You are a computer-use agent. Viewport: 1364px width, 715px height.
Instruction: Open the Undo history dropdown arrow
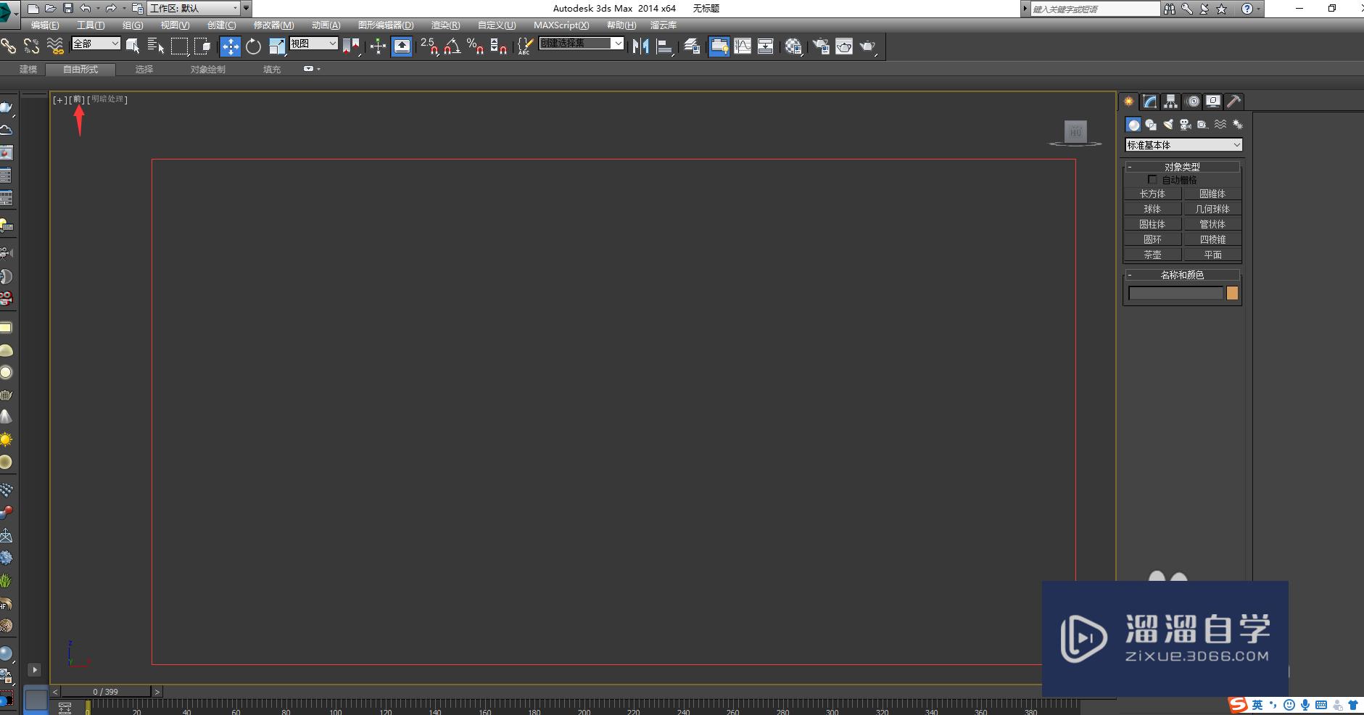pyautogui.click(x=98, y=8)
